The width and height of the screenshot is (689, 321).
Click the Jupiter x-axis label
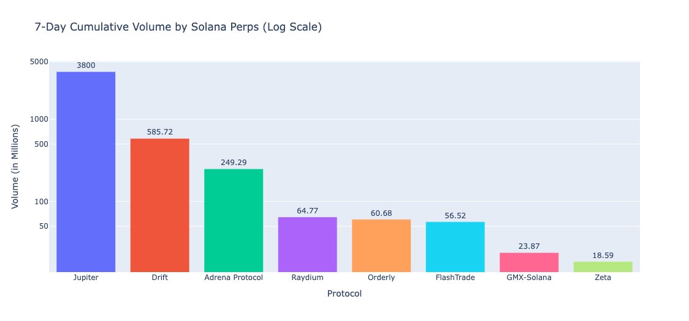click(86, 278)
